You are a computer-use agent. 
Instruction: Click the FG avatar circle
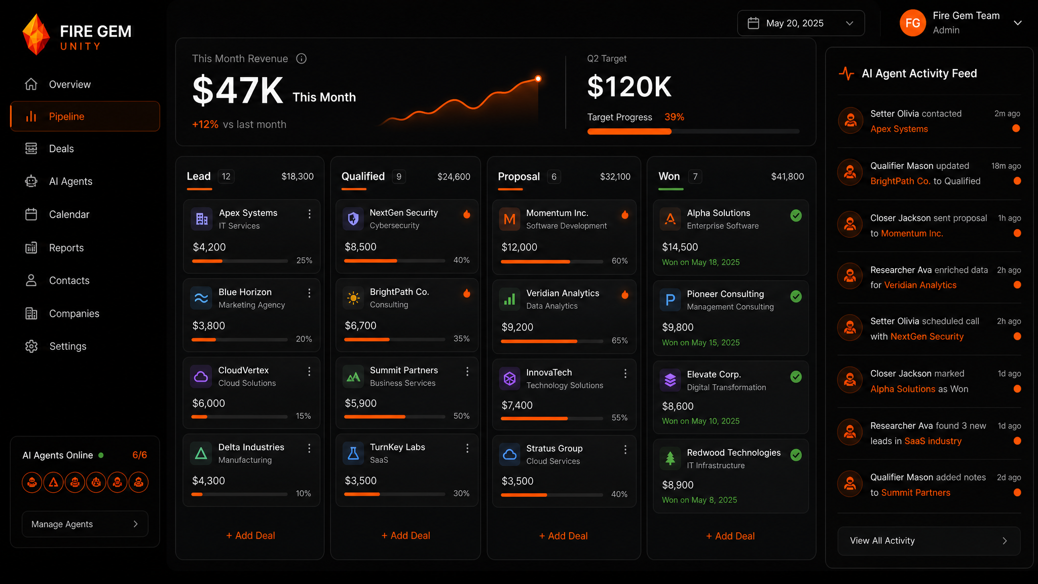pyautogui.click(x=913, y=23)
